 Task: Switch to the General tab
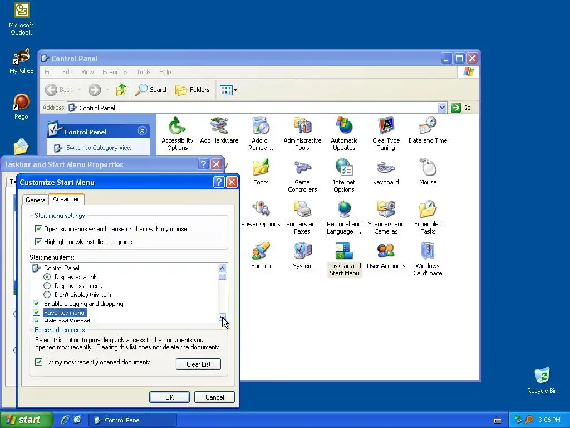(36, 200)
